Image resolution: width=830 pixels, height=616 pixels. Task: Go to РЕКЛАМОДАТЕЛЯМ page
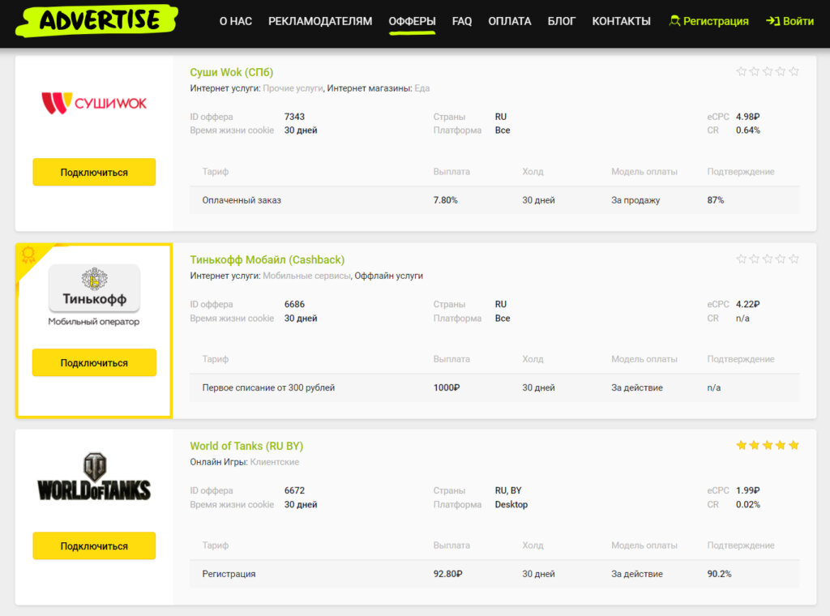click(320, 21)
